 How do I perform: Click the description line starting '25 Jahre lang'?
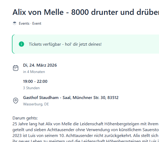[x=85, y=124]
